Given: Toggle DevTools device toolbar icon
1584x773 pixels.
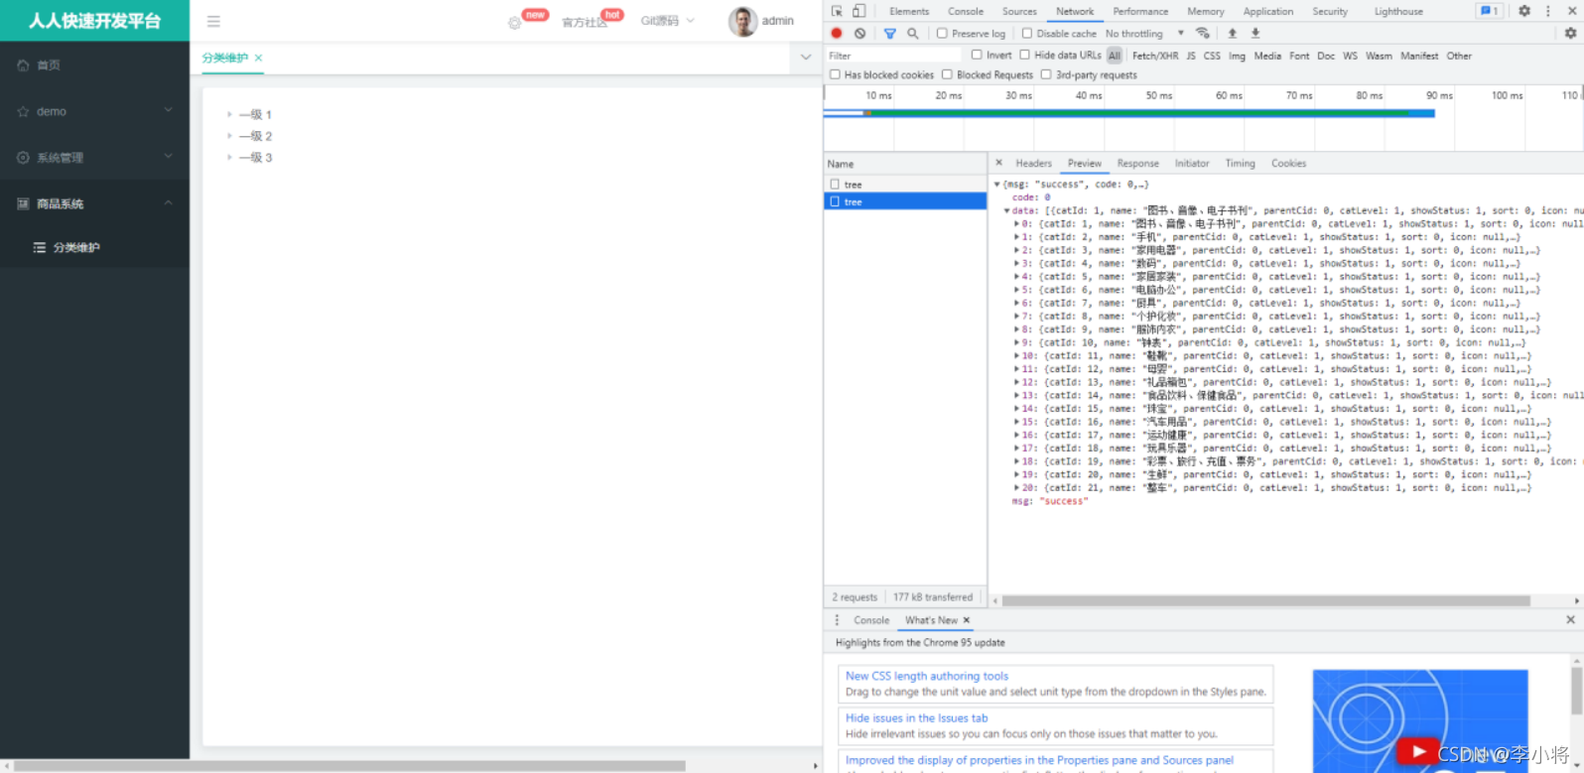Looking at the screenshot, I should tap(858, 11).
